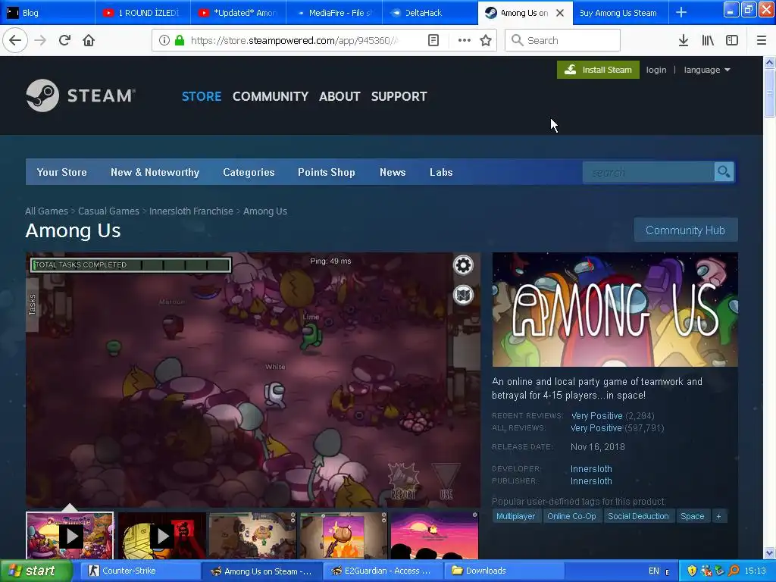Click the Steam logo

tap(80, 95)
